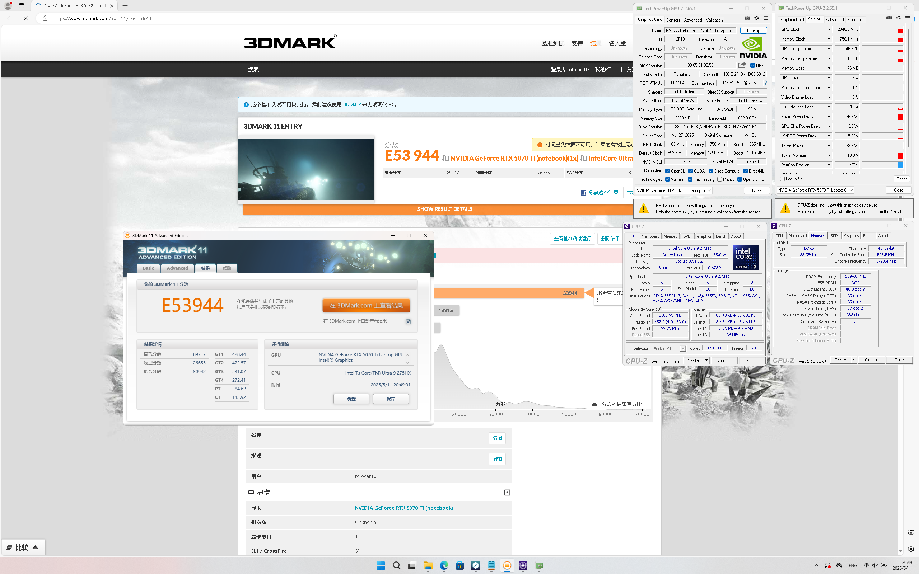Image resolution: width=919 pixels, height=574 pixels.
Task: Click the Facebook share icon on 3DMark page
Action: click(583, 193)
